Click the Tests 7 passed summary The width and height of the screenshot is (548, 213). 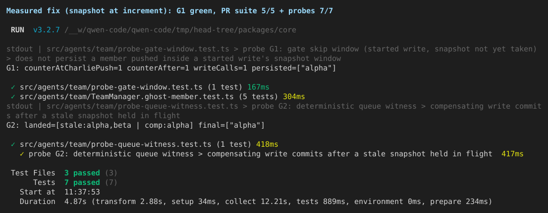tap(75, 182)
